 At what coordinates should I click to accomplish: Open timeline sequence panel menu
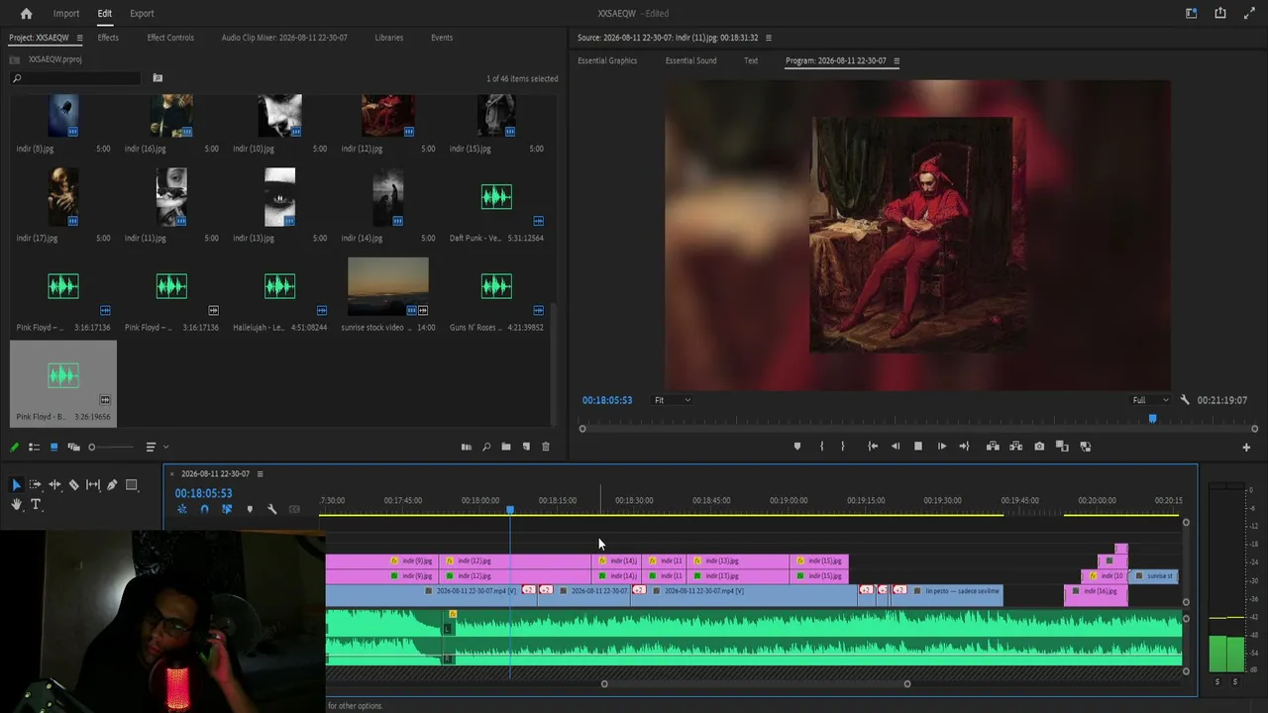260,473
